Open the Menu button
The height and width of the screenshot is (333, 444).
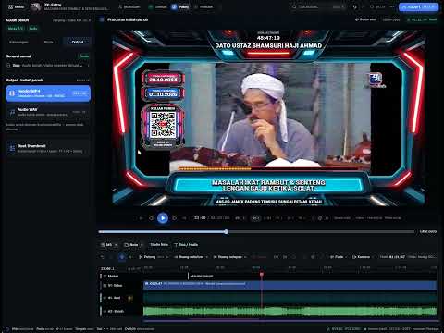16,6
